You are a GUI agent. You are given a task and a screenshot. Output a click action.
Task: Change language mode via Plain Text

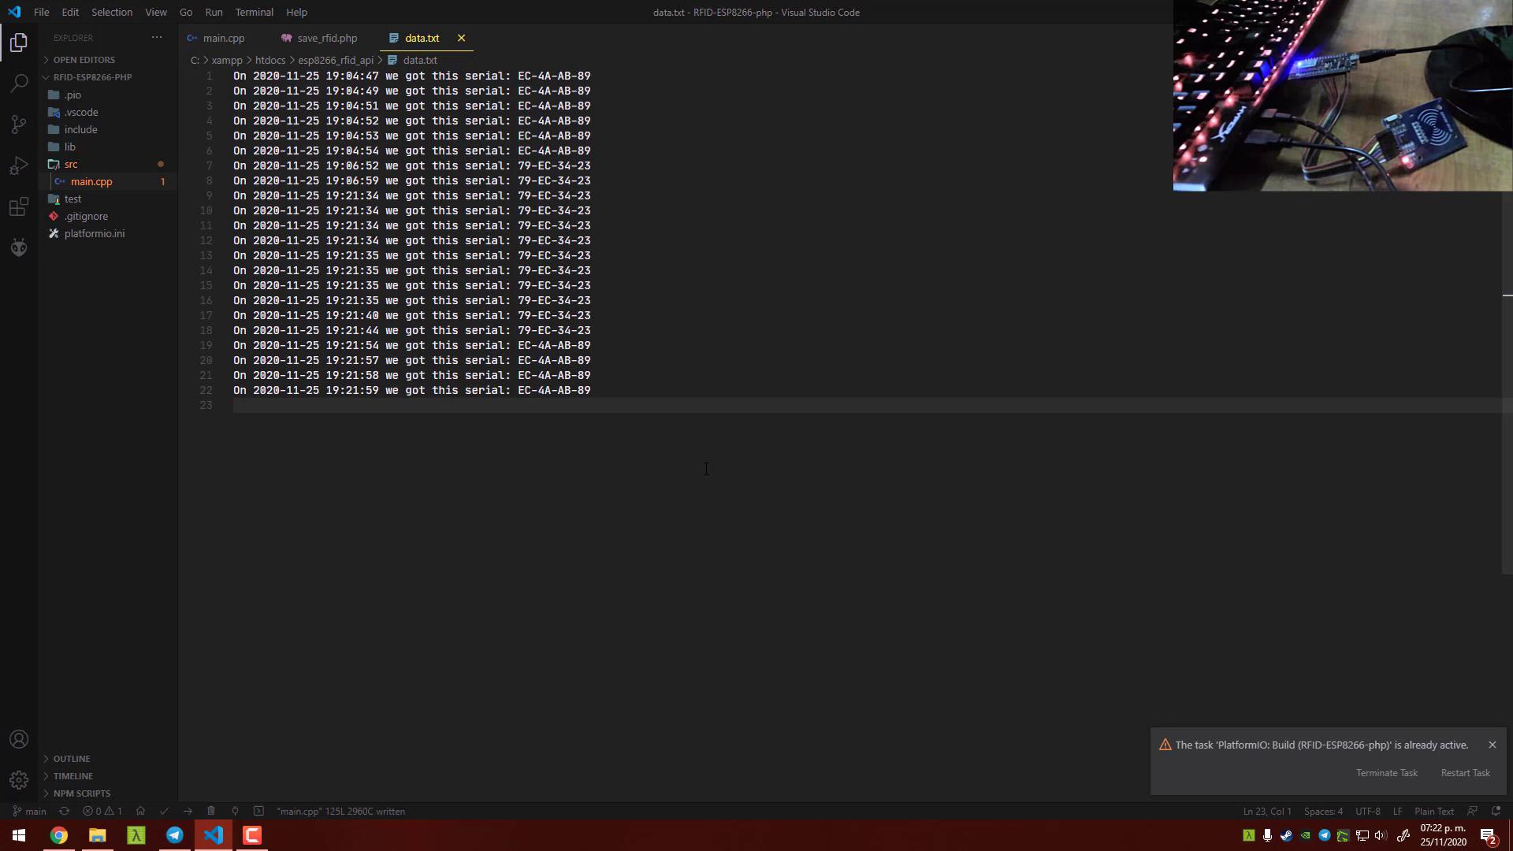(x=1434, y=811)
